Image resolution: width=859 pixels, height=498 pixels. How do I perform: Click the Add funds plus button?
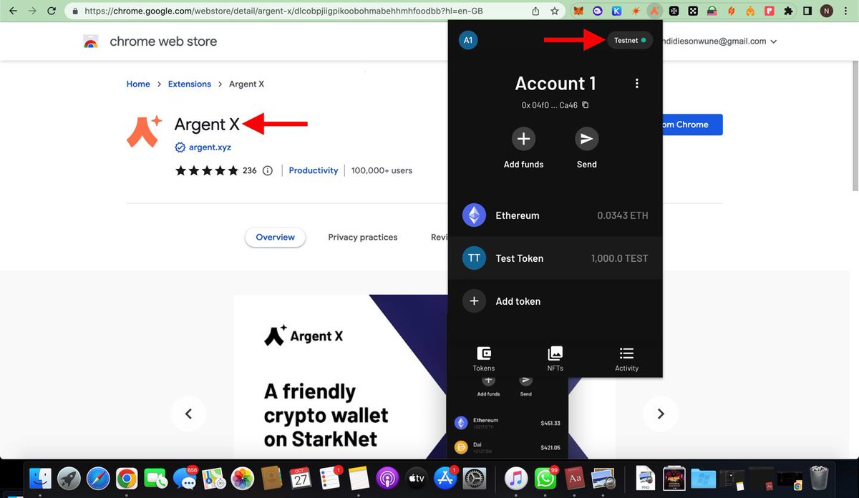[x=523, y=139]
